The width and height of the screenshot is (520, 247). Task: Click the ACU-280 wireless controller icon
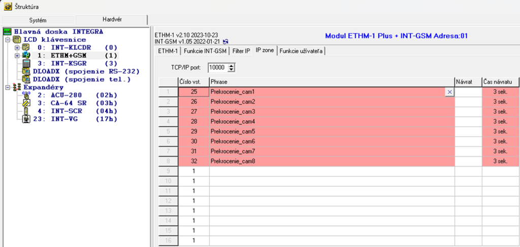(x=26, y=95)
